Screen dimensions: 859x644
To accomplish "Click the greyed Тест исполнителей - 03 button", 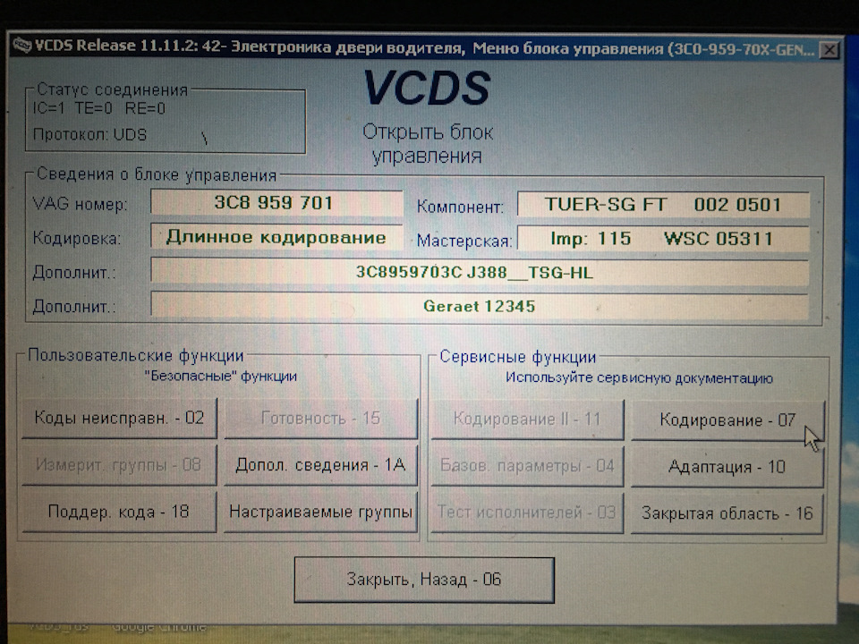I will click(x=528, y=513).
